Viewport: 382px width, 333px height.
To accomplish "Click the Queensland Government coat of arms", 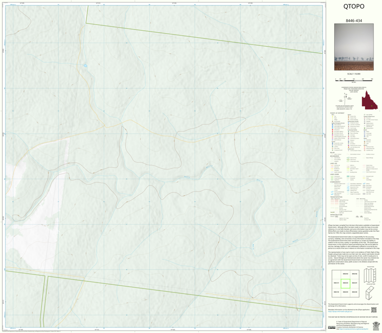I will coord(376,326).
